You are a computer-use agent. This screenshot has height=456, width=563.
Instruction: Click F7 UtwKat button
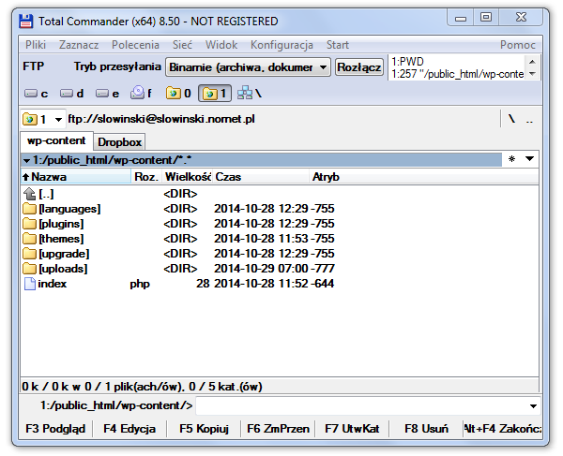coord(352,429)
